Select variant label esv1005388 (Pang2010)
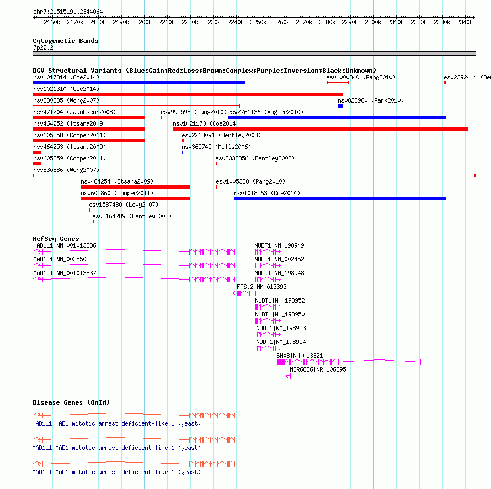The height and width of the screenshot is (489, 491). pyautogui.click(x=250, y=181)
